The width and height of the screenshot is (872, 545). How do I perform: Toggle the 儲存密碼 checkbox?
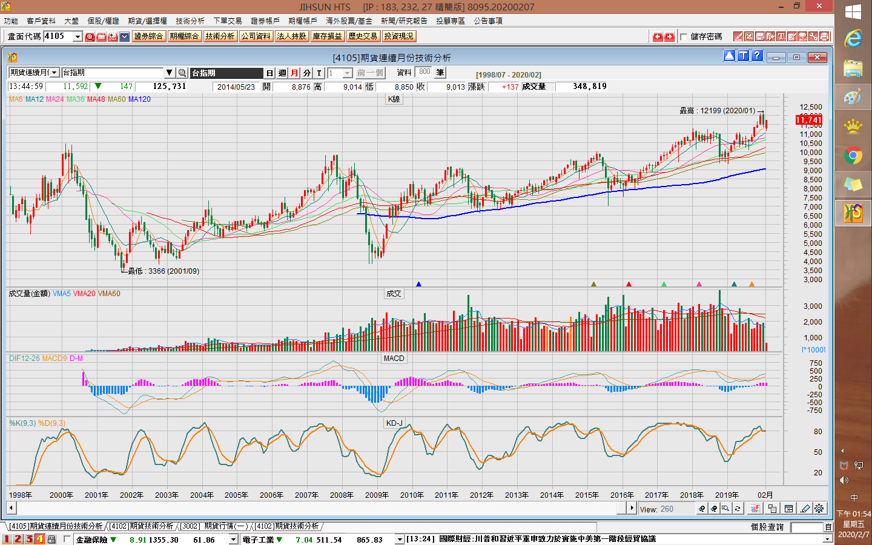click(x=684, y=36)
